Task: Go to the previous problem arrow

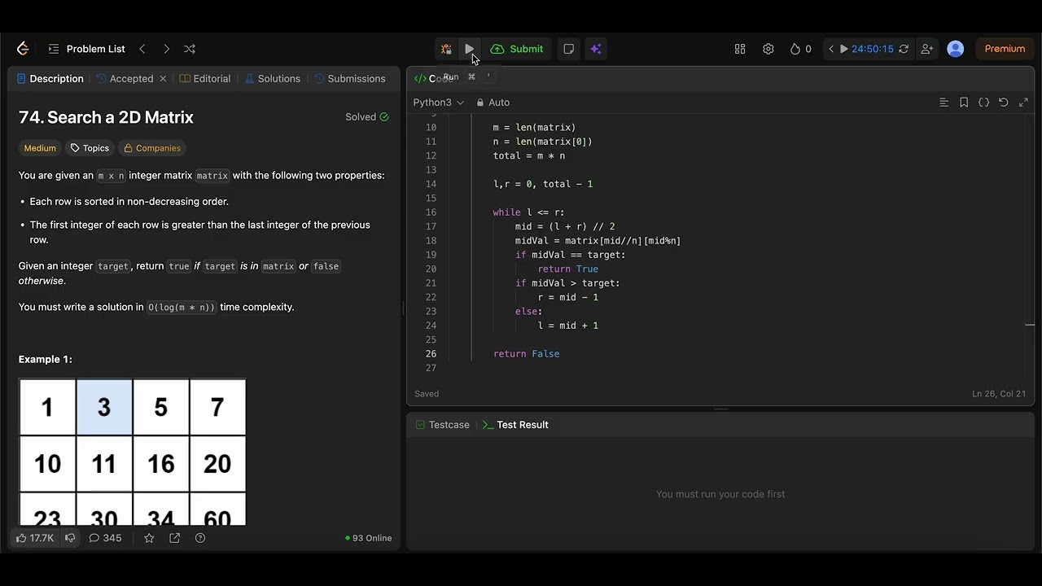Action: tap(142, 49)
